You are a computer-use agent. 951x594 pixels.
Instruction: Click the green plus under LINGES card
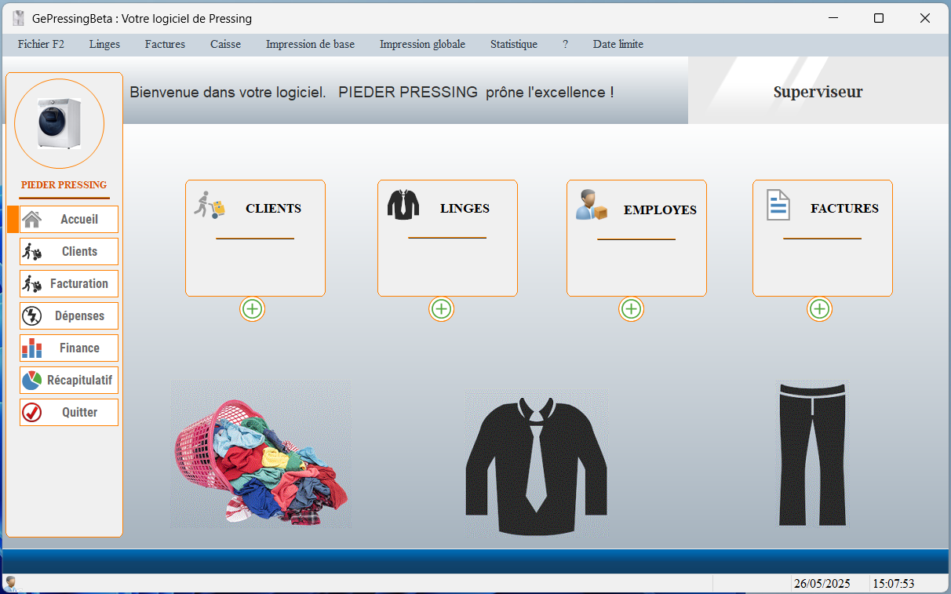(x=441, y=309)
